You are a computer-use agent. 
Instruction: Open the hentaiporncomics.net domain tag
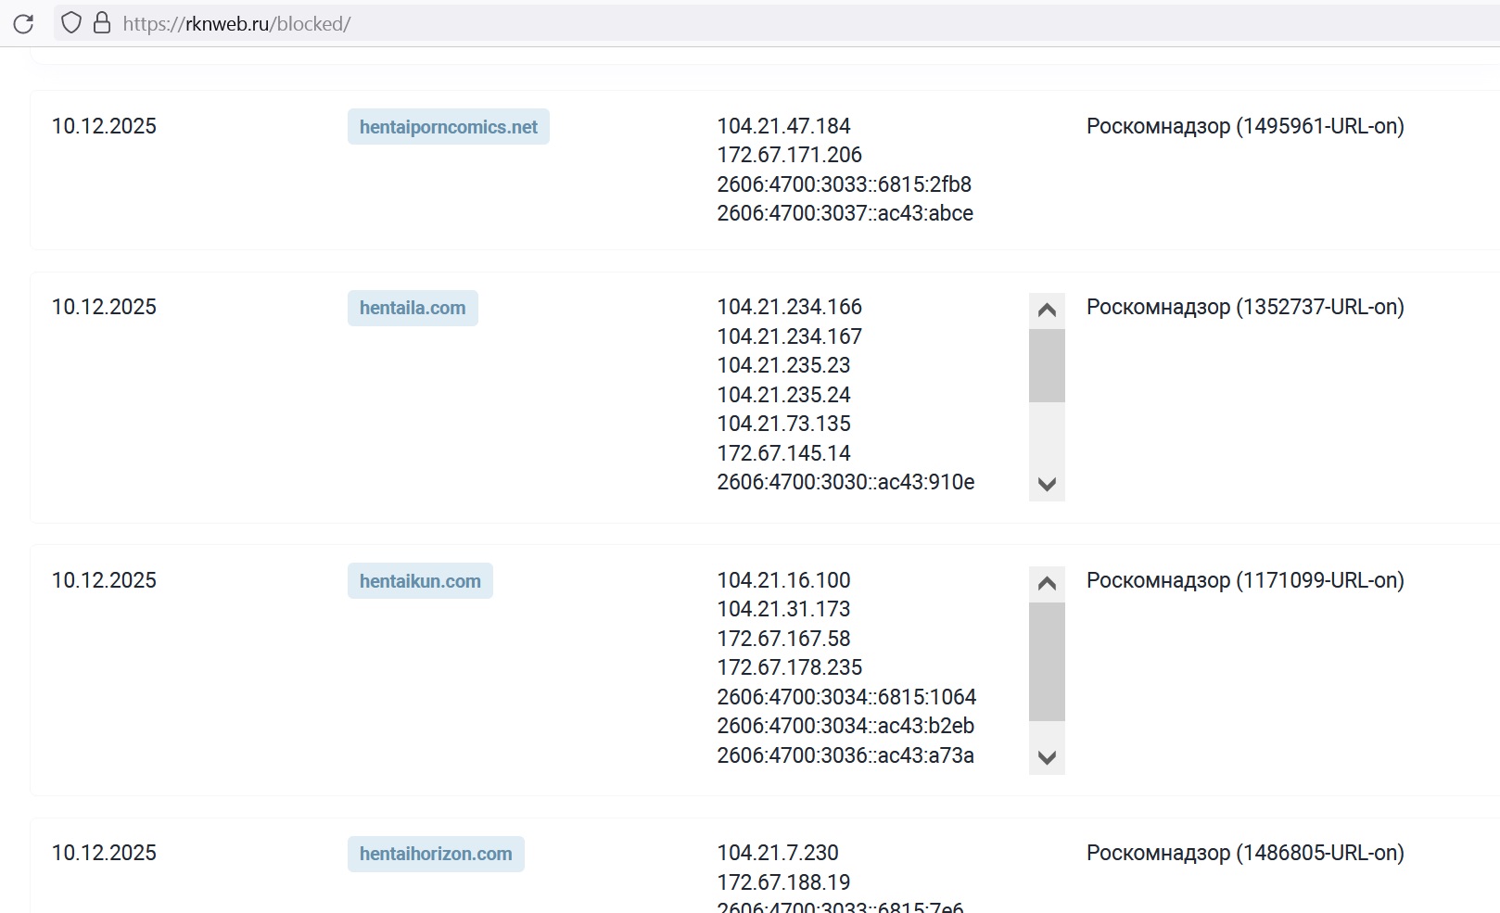(x=449, y=127)
